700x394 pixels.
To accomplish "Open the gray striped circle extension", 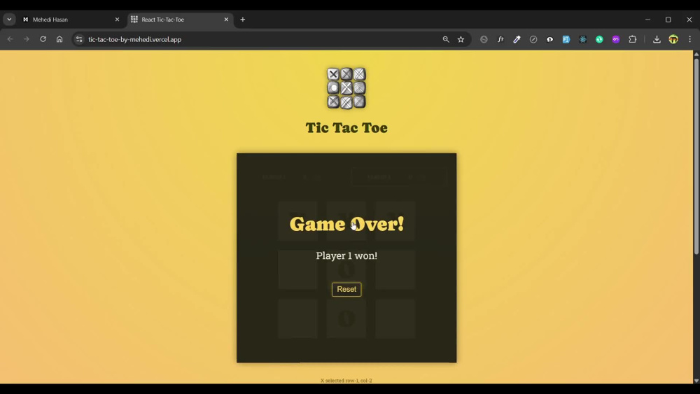I will pos(484,39).
